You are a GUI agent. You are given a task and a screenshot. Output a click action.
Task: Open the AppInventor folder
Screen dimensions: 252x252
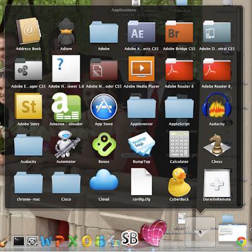pyautogui.click(x=141, y=108)
